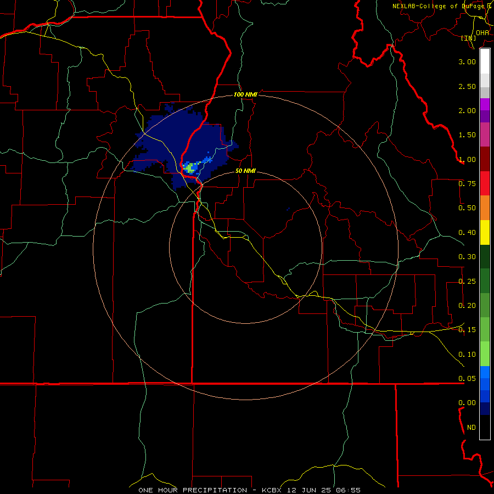Click the green precipitation core on radar
The width and height of the screenshot is (494, 494).
tap(190, 169)
